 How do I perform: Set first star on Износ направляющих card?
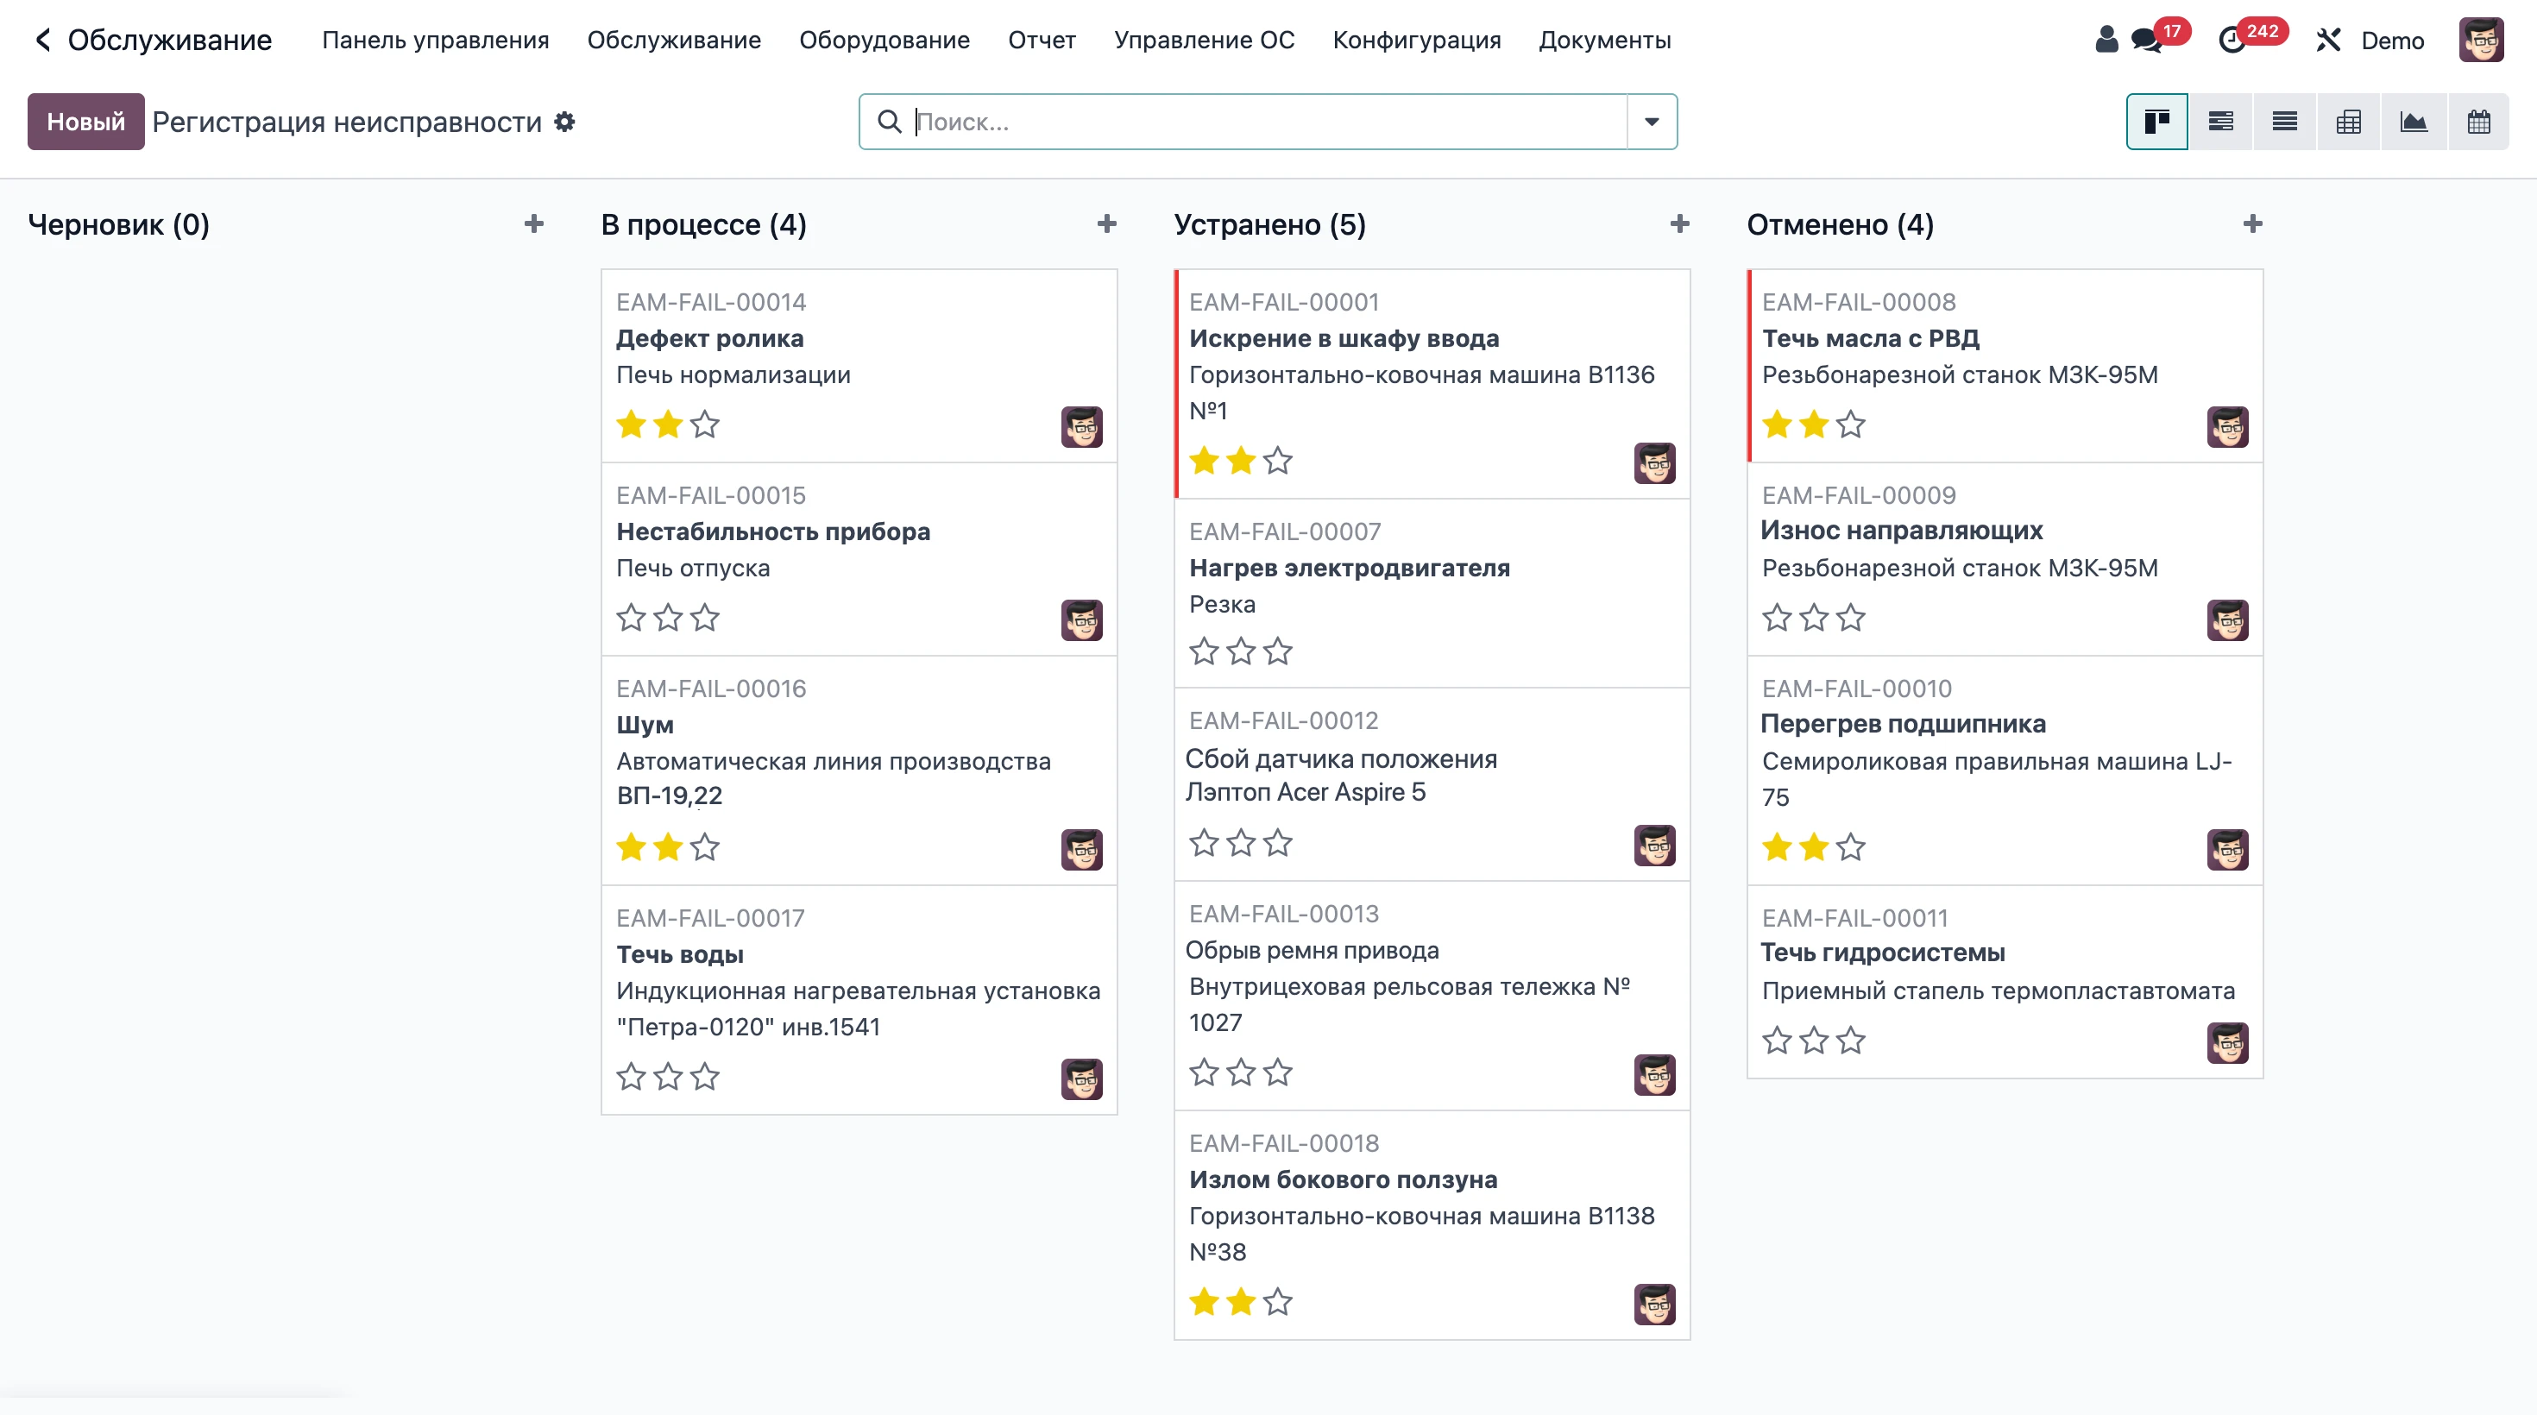1777,619
